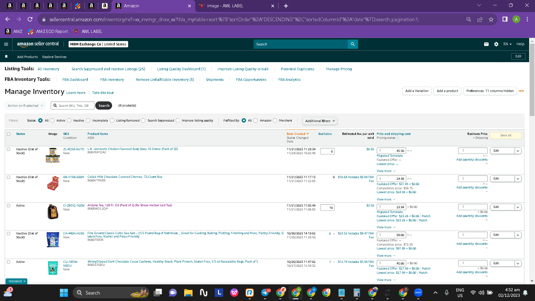The width and height of the screenshot is (535, 301).
Task: Open the settings gear icon
Action: click(496, 44)
